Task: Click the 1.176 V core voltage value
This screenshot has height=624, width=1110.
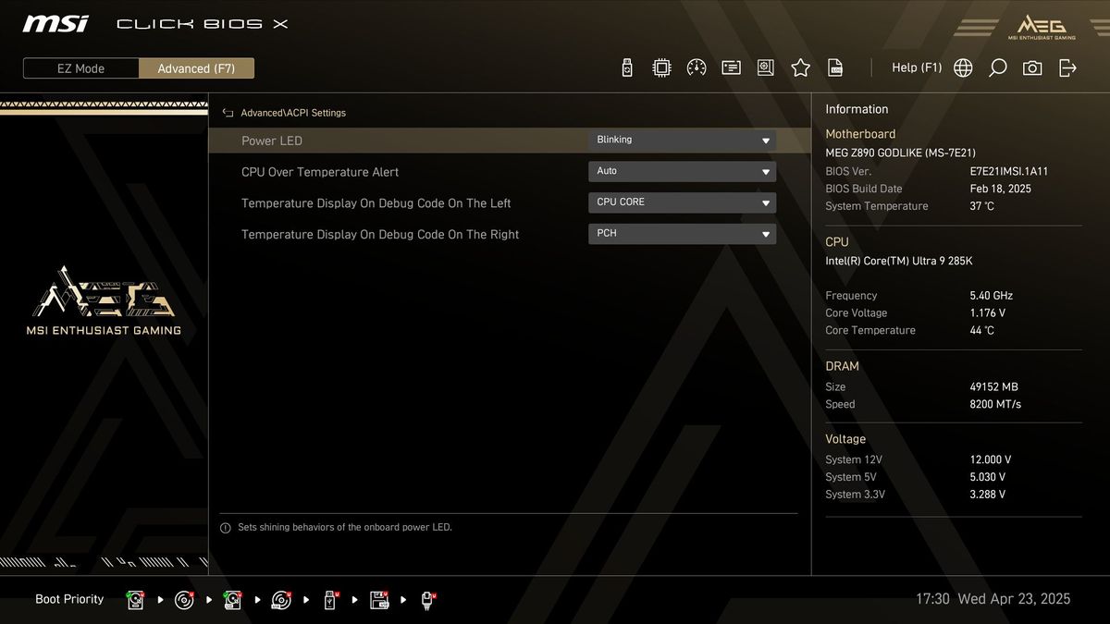Action: (987, 313)
